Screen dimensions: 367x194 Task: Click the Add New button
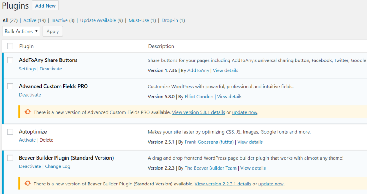[x=46, y=6]
